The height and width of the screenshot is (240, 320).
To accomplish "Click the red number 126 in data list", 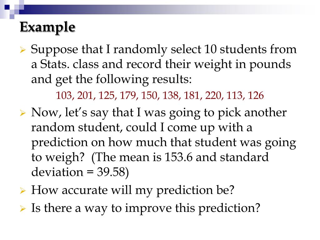I will click(x=256, y=95).
